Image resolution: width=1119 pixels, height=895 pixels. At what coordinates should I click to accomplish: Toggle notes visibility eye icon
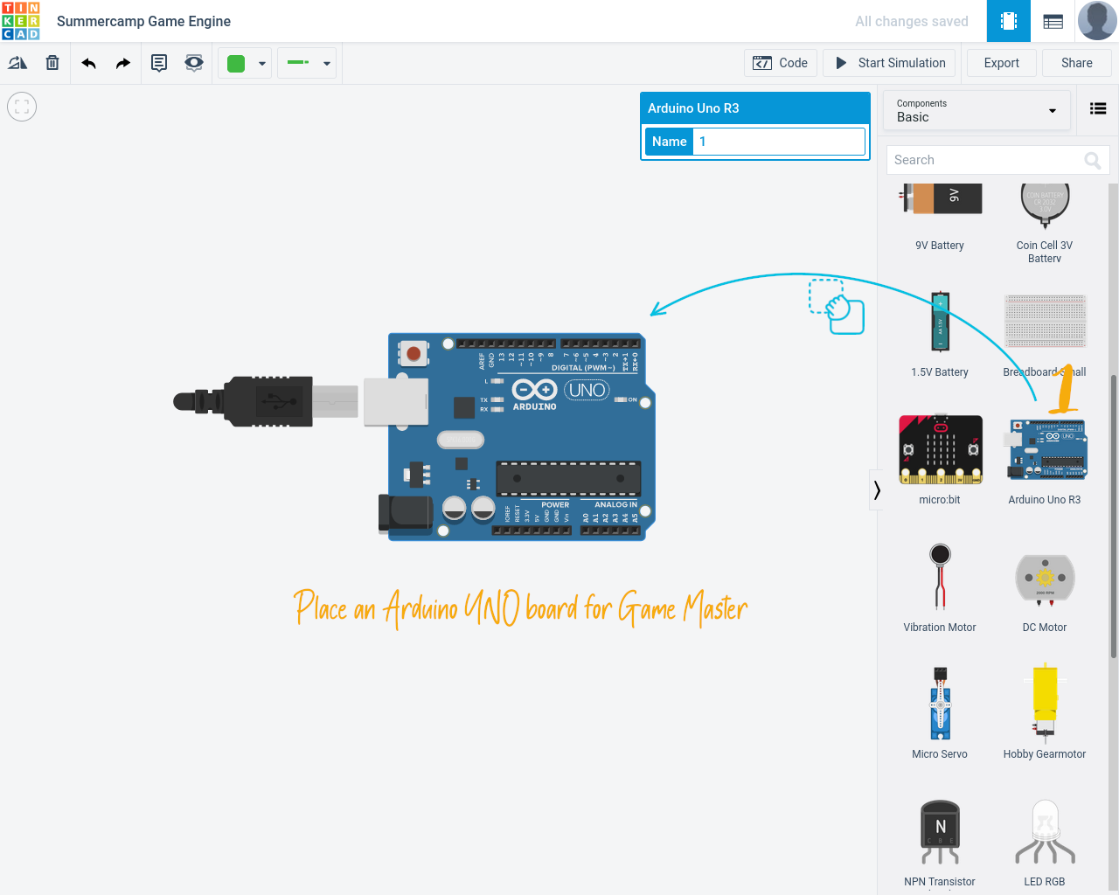[194, 63]
